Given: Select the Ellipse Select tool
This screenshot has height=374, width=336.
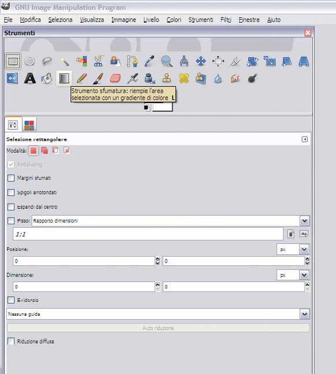Looking at the screenshot, I should point(30,61).
